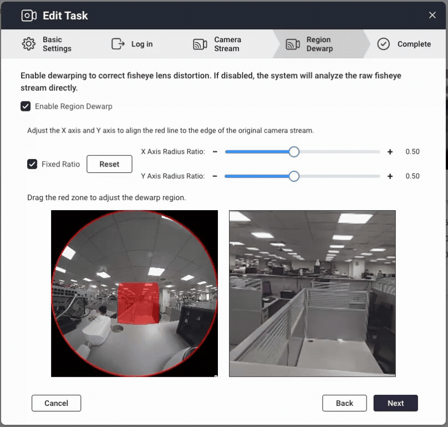The height and width of the screenshot is (427, 448).
Task: Jump to the Complete step
Action: click(x=404, y=44)
